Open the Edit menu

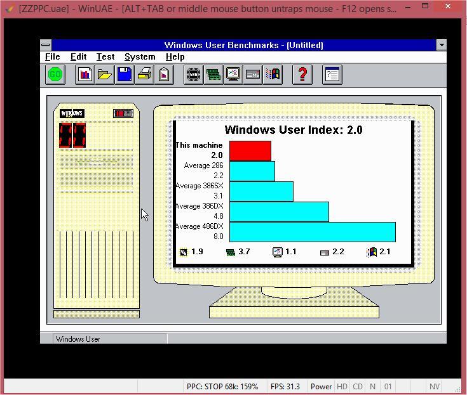pos(78,57)
